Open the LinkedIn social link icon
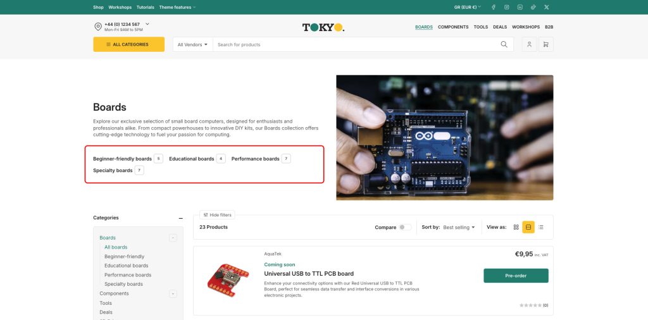 click(520, 7)
